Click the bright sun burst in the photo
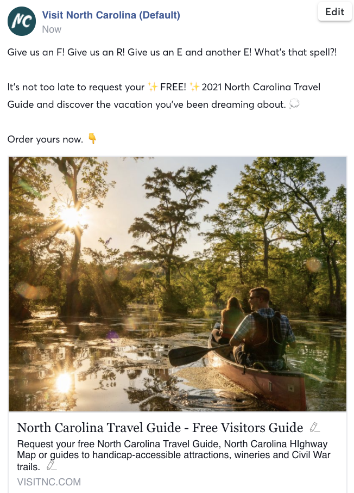 point(71,217)
